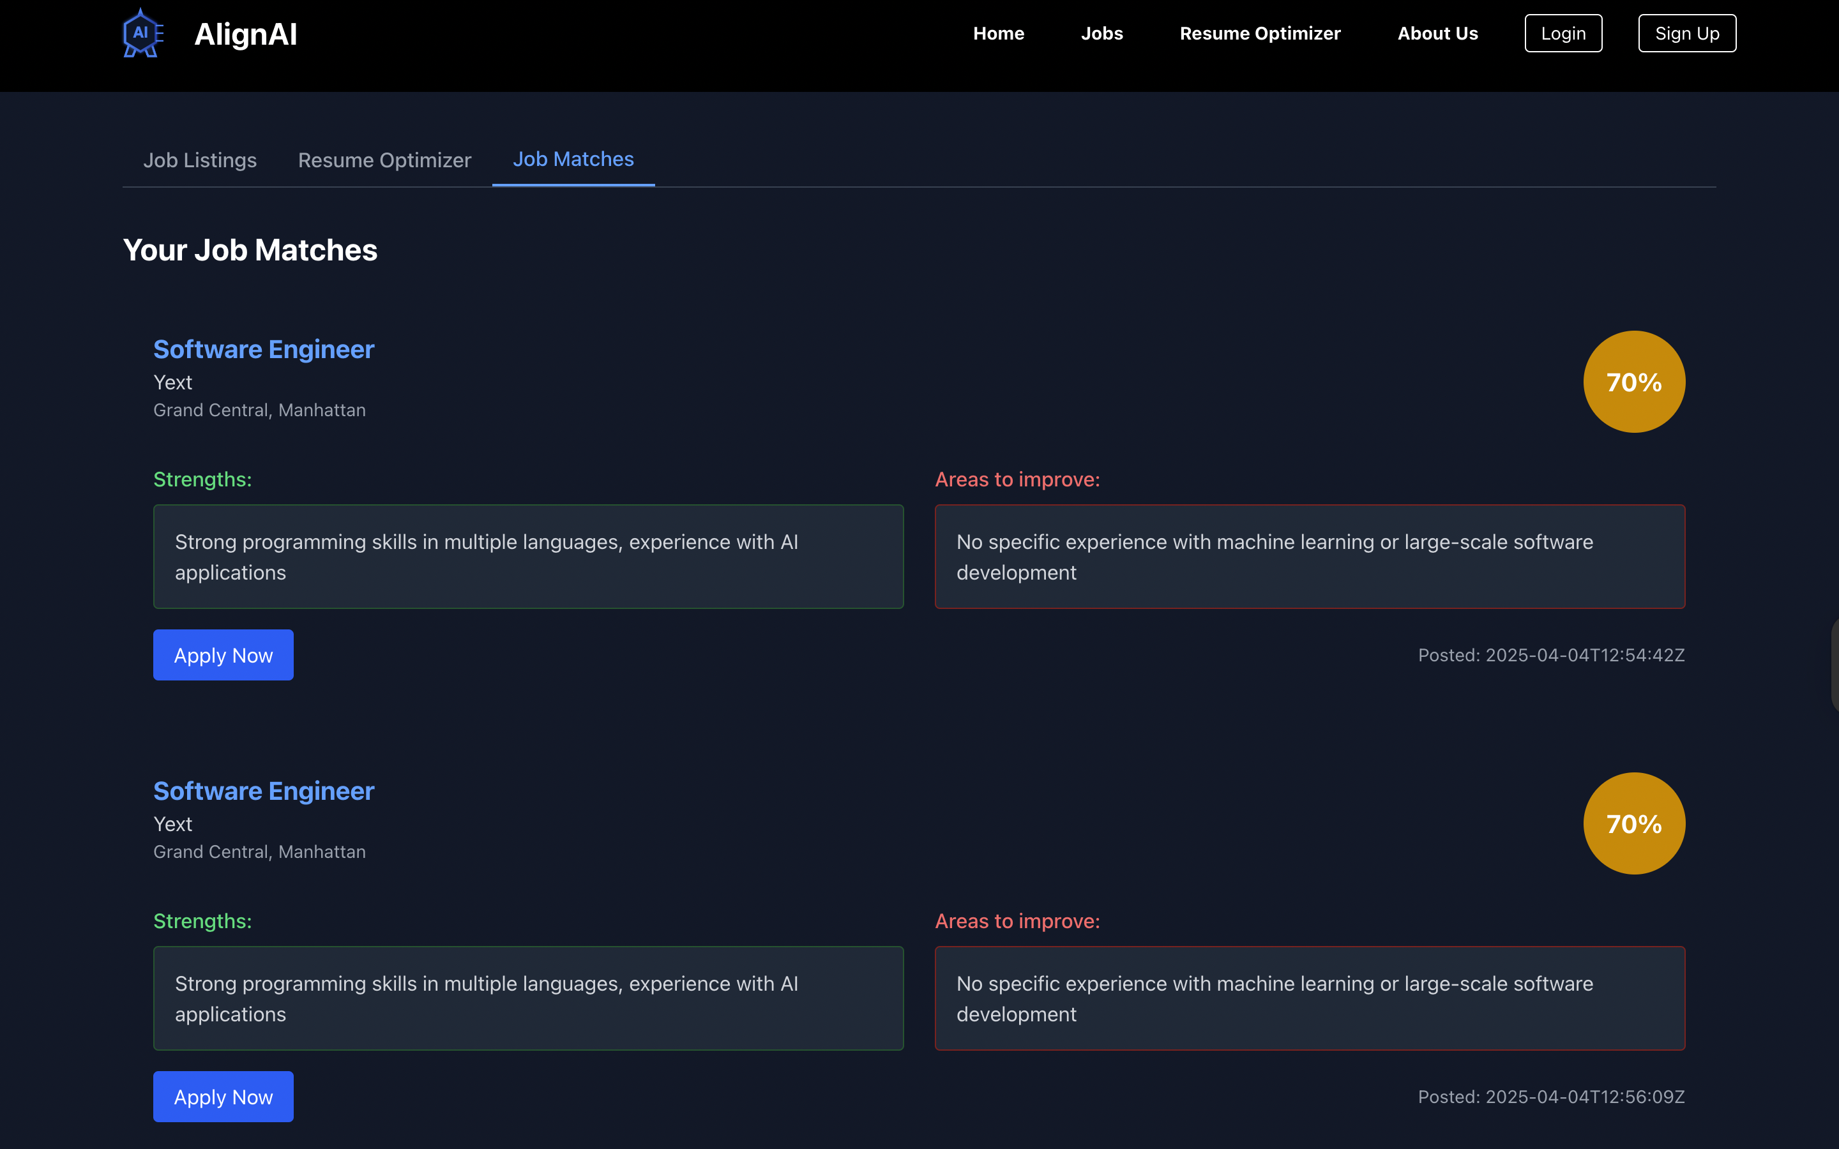The width and height of the screenshot is (1839, 1149).
Task: Open the second Software Engineer job title
Action: point(264,791)
